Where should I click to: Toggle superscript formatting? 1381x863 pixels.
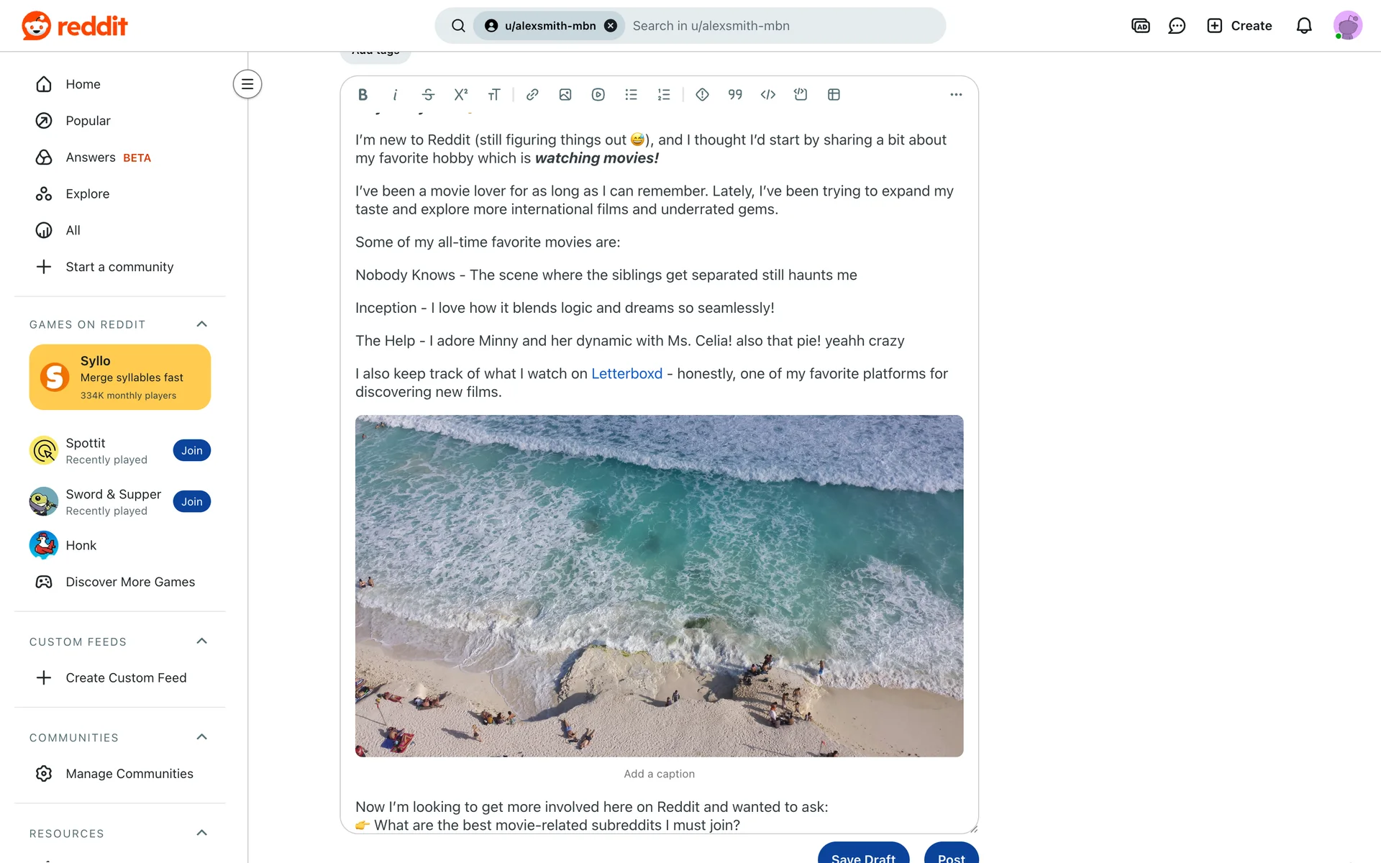point(461,94)
